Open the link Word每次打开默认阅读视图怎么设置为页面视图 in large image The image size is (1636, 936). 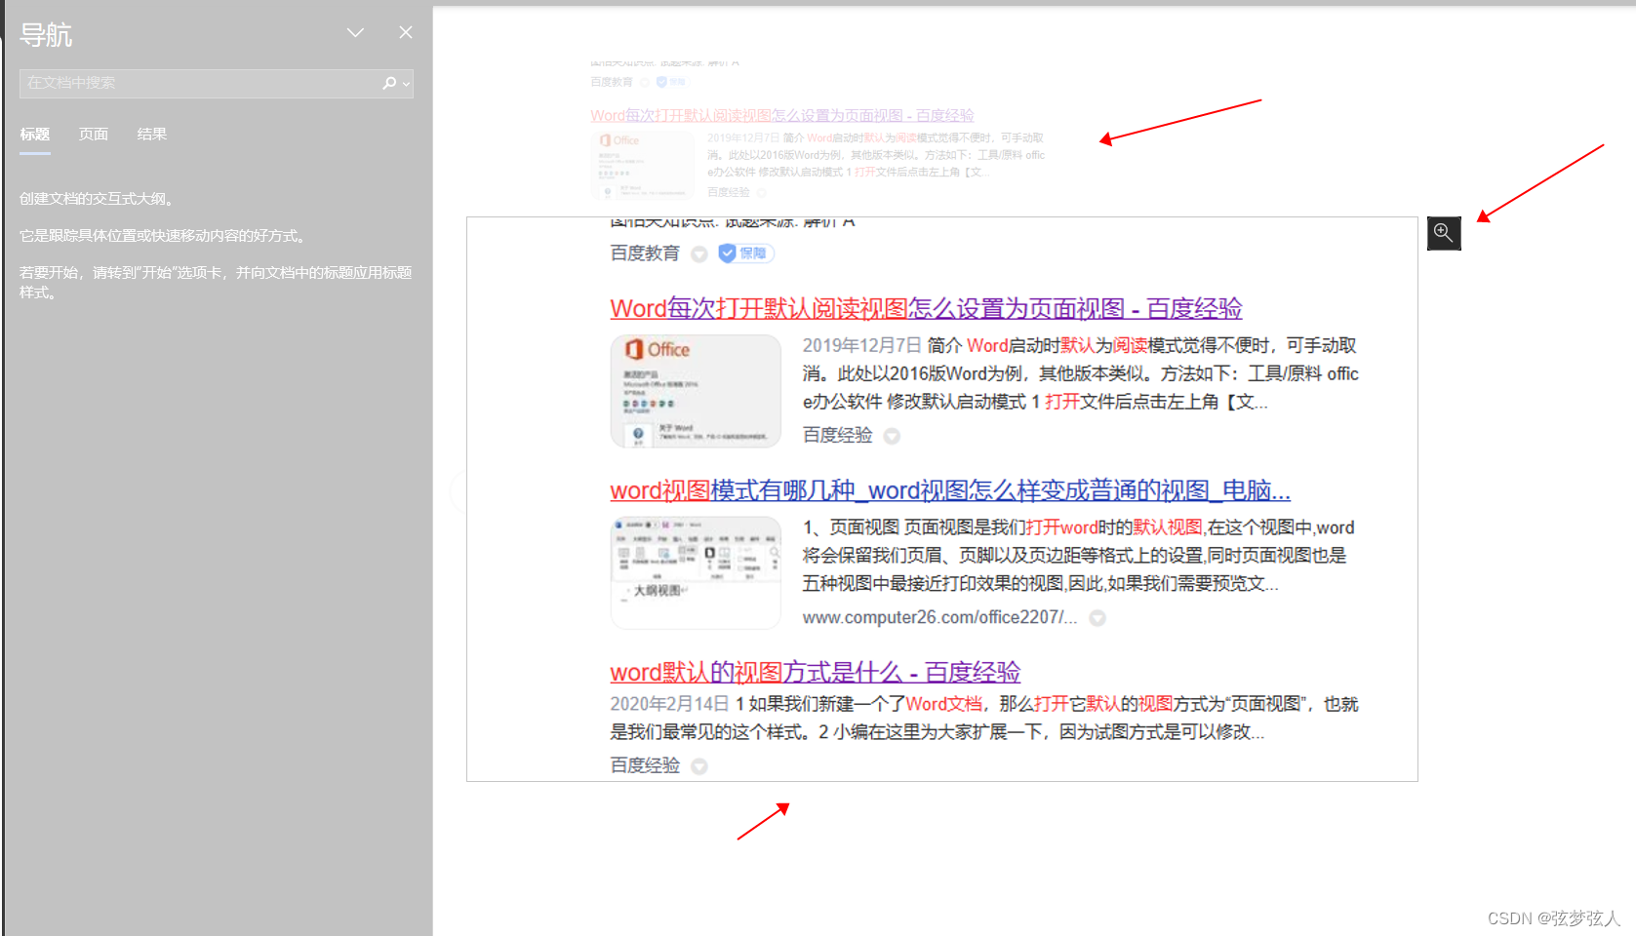pyautogui.click(x=926, y=309)
